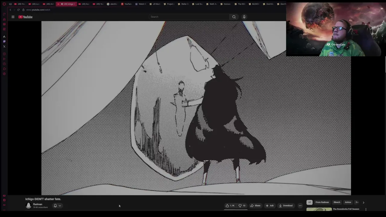Open the tab islands icon before the first tab
Image resolution: width=386 pixels, height=217 pixels.
10,4
